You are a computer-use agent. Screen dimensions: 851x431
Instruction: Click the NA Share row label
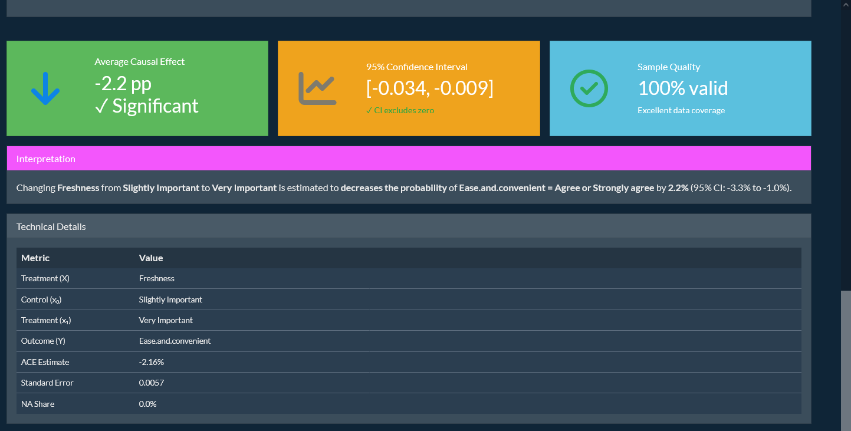[x=38, y=404]
